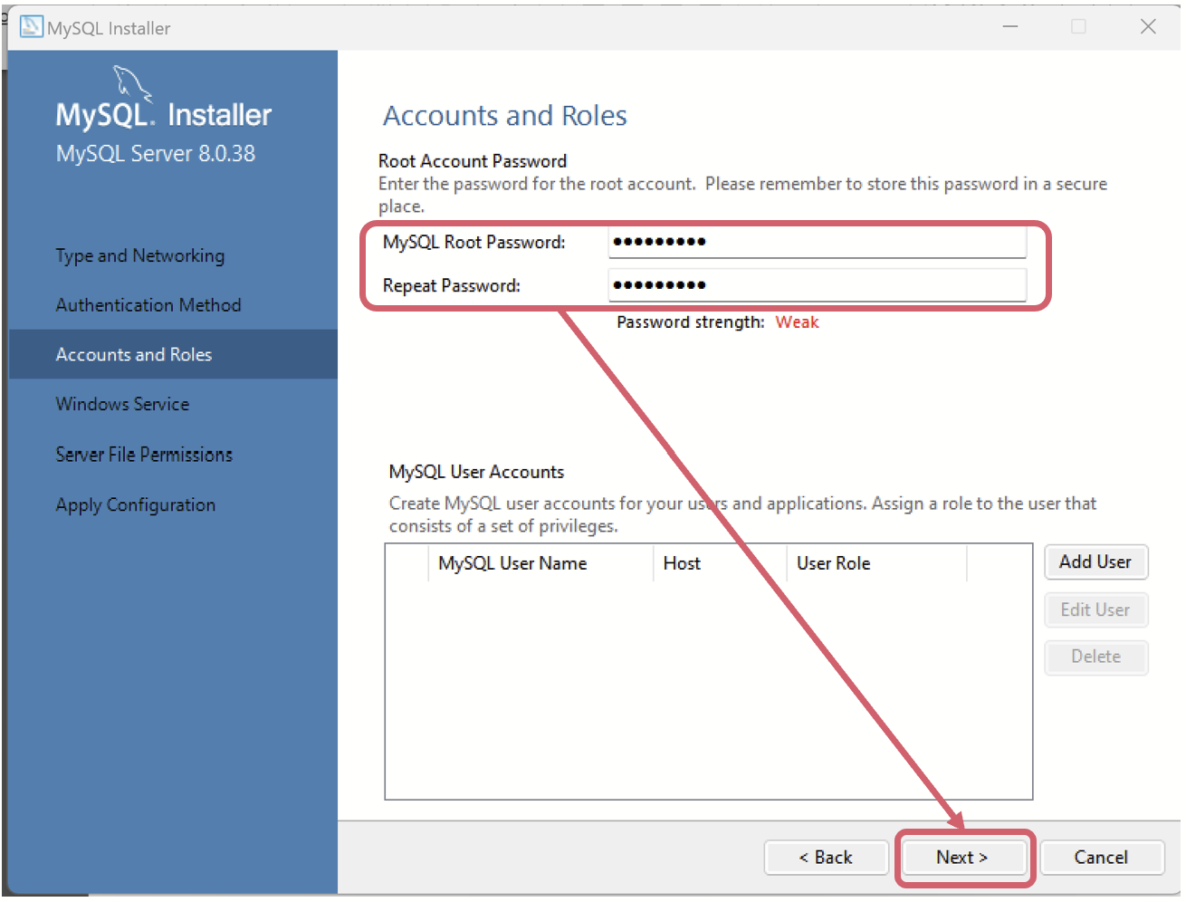This screenshot has height=902, width=1186.
Task: Go to Type and Networking step
Action: (140, 256)
